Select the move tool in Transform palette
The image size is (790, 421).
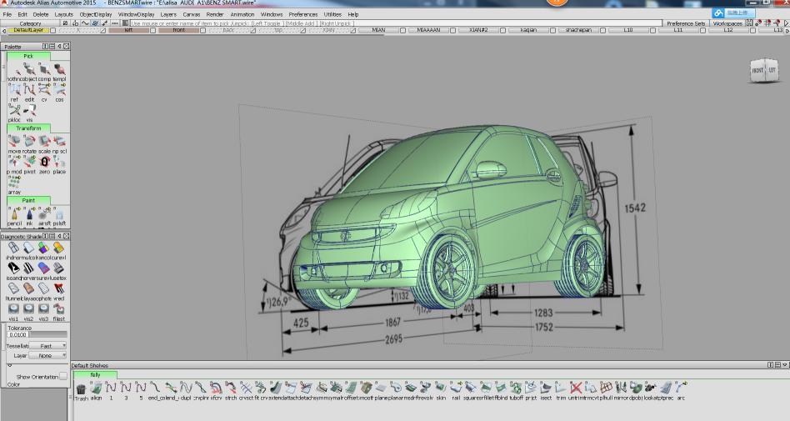tap(14, 141)
